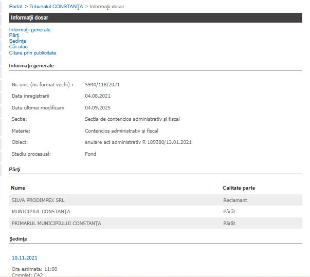
Task: Click the Calitate parte column header
Action: click(x=239, y=188)
